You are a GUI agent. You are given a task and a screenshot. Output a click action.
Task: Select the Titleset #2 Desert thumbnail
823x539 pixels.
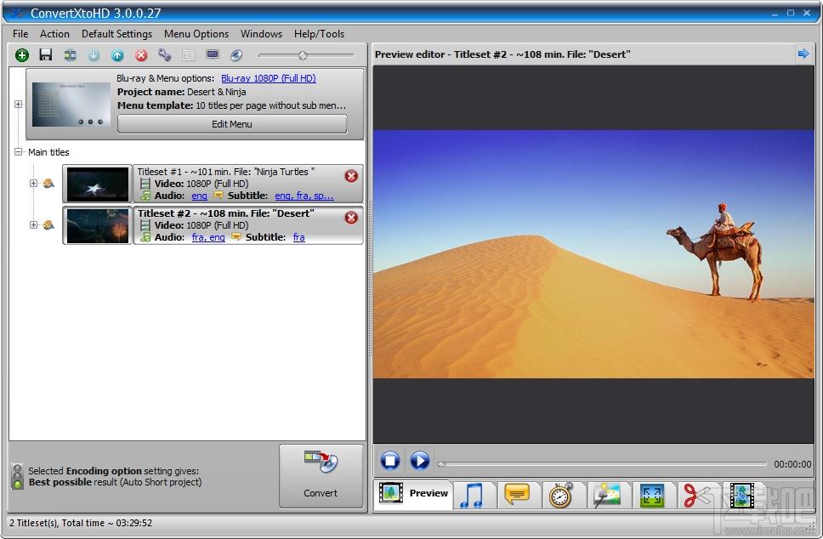tap(98, 225)
